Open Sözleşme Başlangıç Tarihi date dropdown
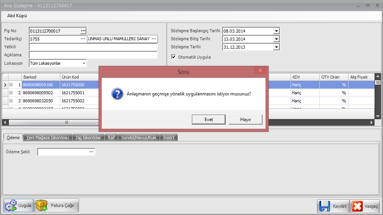Screen dimensions: 383x215 coord(276,31)
